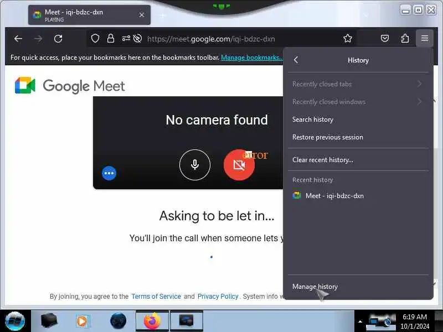This screenshot has height=332, width=443.
Task: Open the black box taskbar icon
Action: (49, 321)
